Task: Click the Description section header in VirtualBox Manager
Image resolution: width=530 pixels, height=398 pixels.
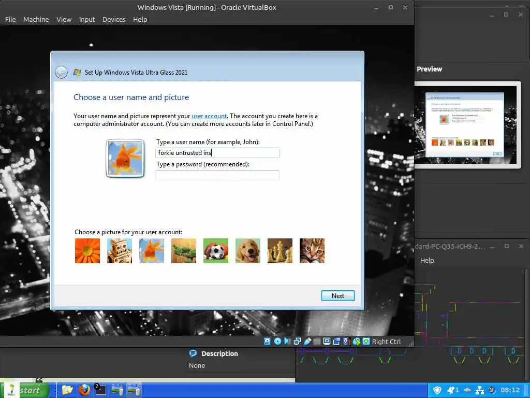Action: pos(219,353)
